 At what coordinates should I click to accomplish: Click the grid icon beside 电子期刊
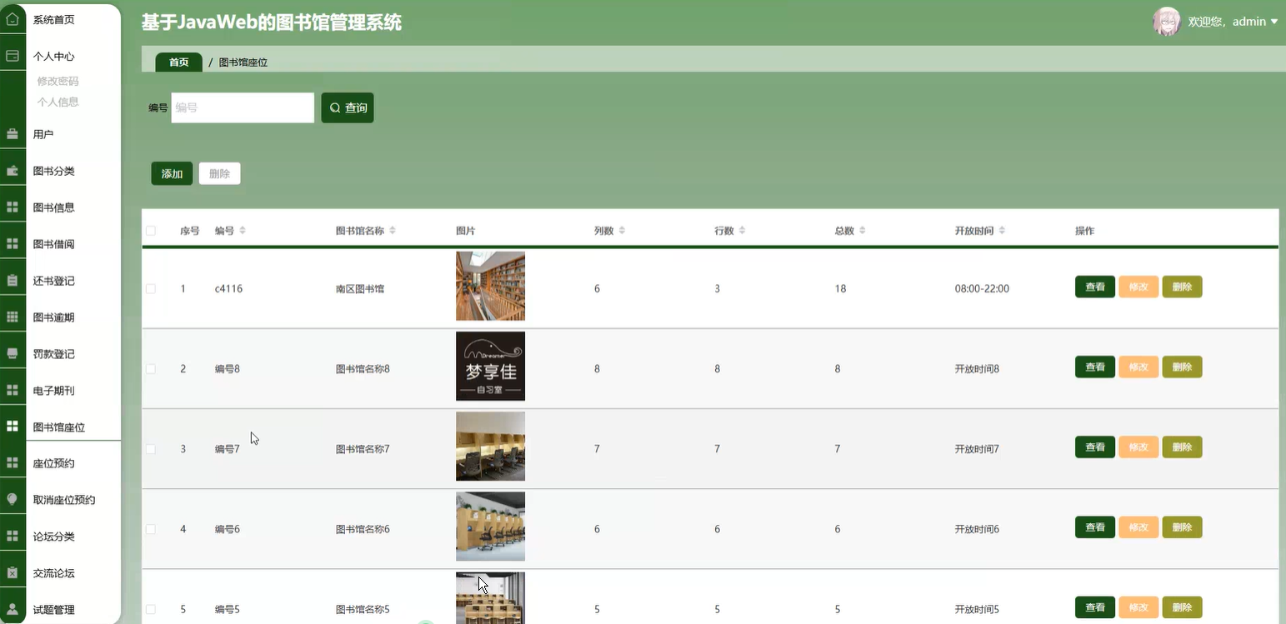point(13,391)
